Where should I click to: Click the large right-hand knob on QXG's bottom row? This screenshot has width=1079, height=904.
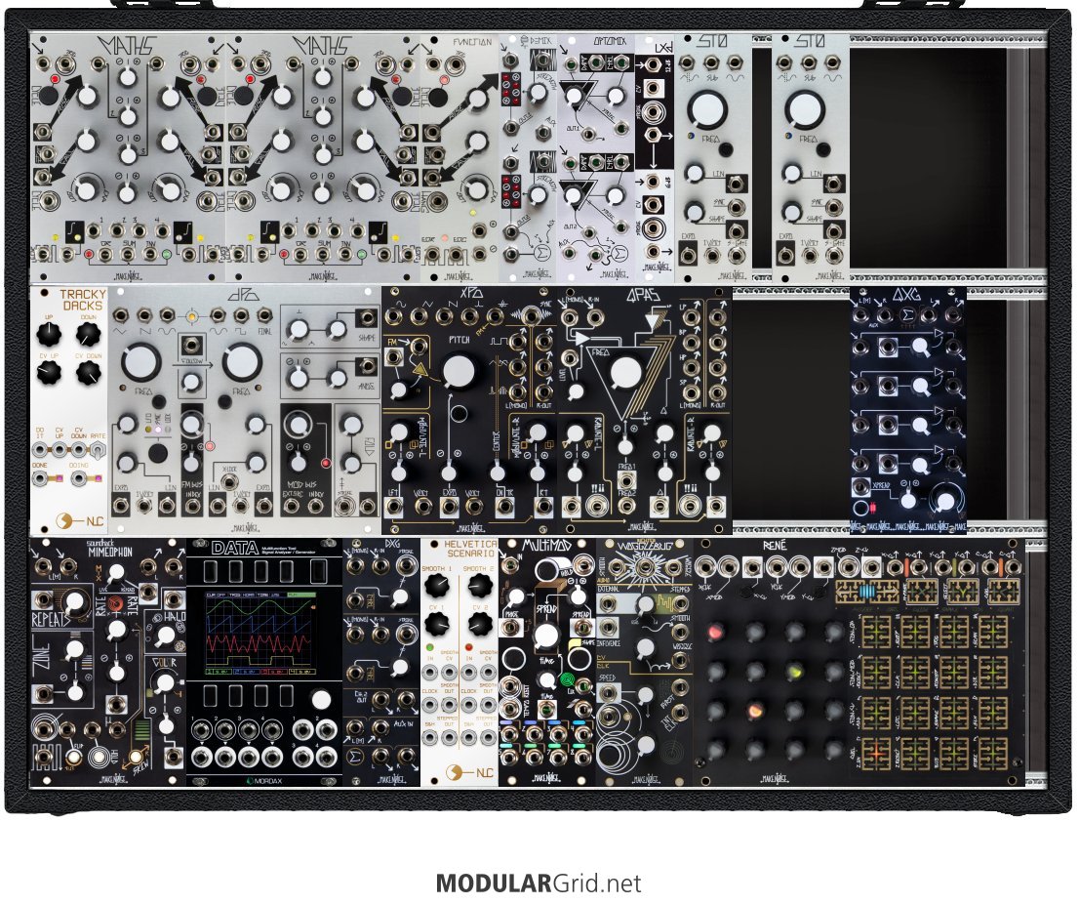[x=946, y=501]
